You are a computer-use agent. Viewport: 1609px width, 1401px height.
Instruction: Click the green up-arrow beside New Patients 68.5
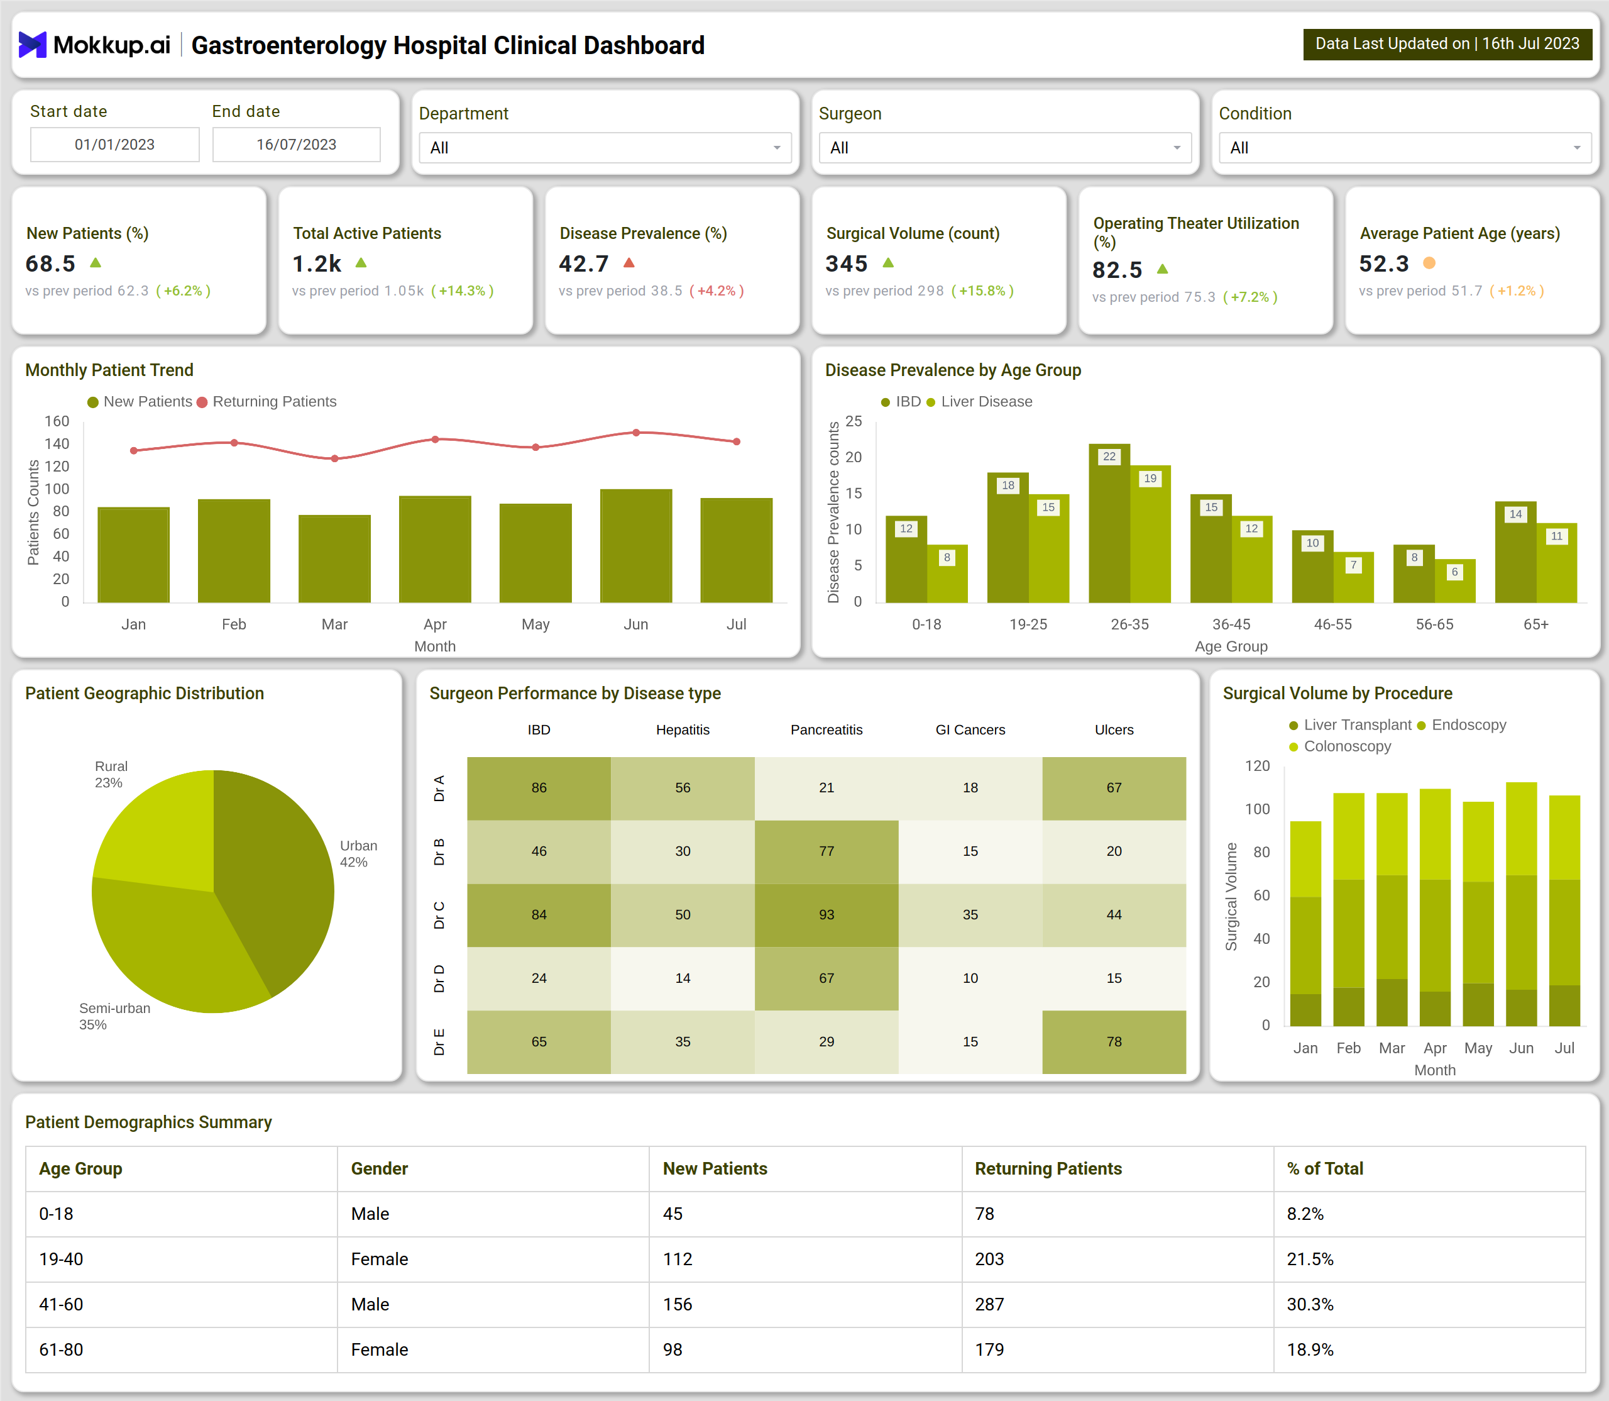(96, 263)
